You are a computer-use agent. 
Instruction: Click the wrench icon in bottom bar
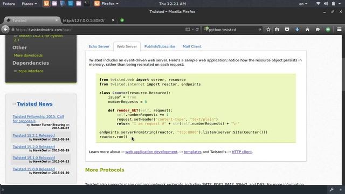pos(332,190)
